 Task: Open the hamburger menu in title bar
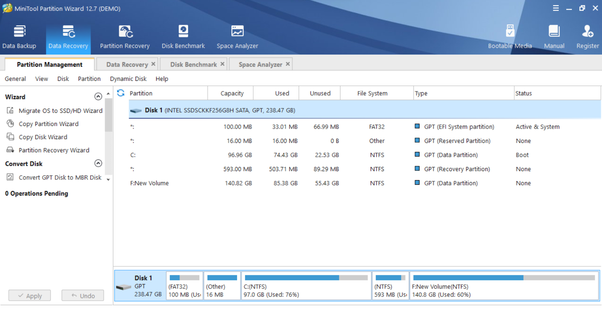point(556,8)
